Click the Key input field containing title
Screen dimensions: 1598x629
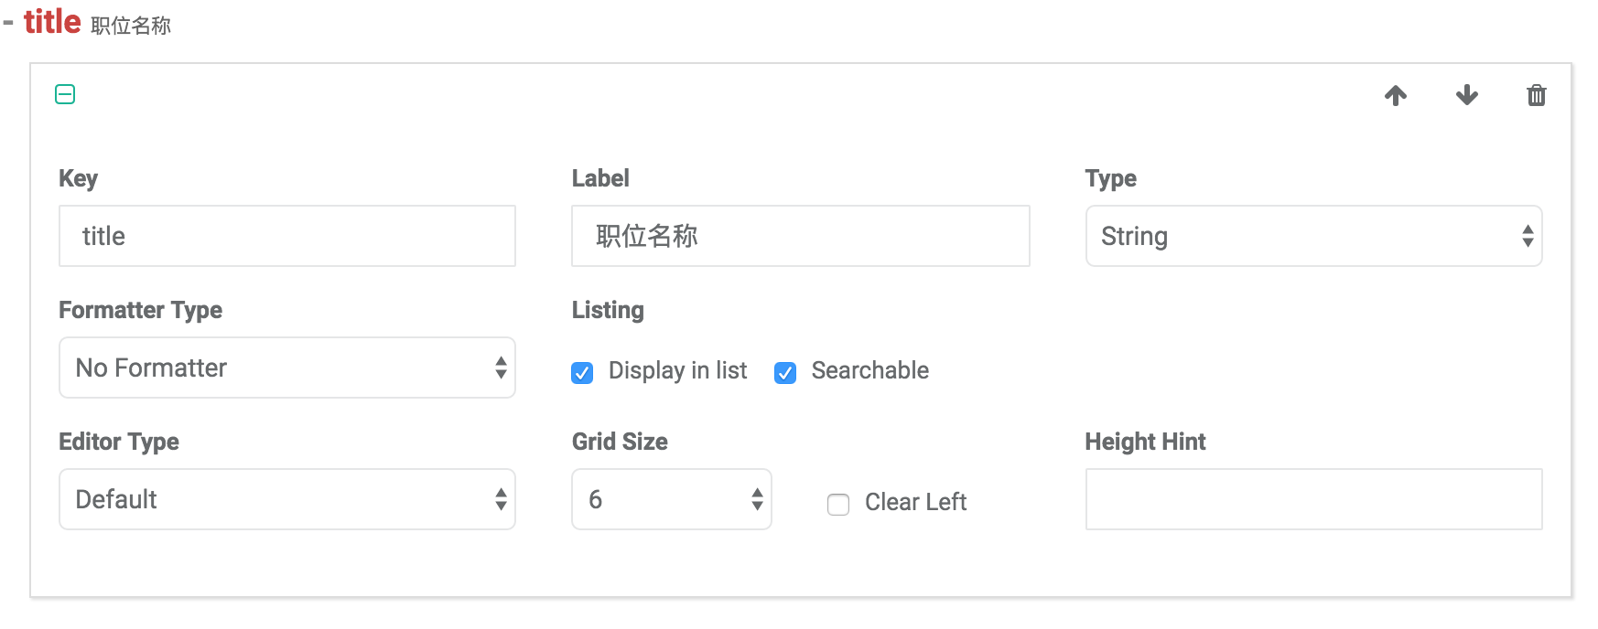pos(287,236)
